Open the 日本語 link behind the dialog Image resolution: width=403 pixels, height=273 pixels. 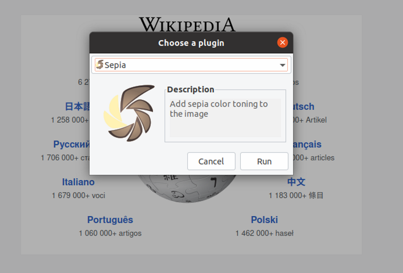click(77, 106)
